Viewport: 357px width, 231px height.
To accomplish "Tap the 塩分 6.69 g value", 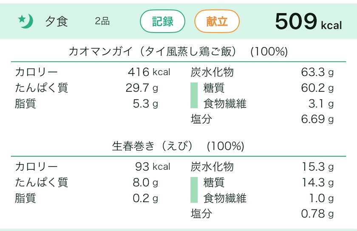I will (x=317, y=120).
